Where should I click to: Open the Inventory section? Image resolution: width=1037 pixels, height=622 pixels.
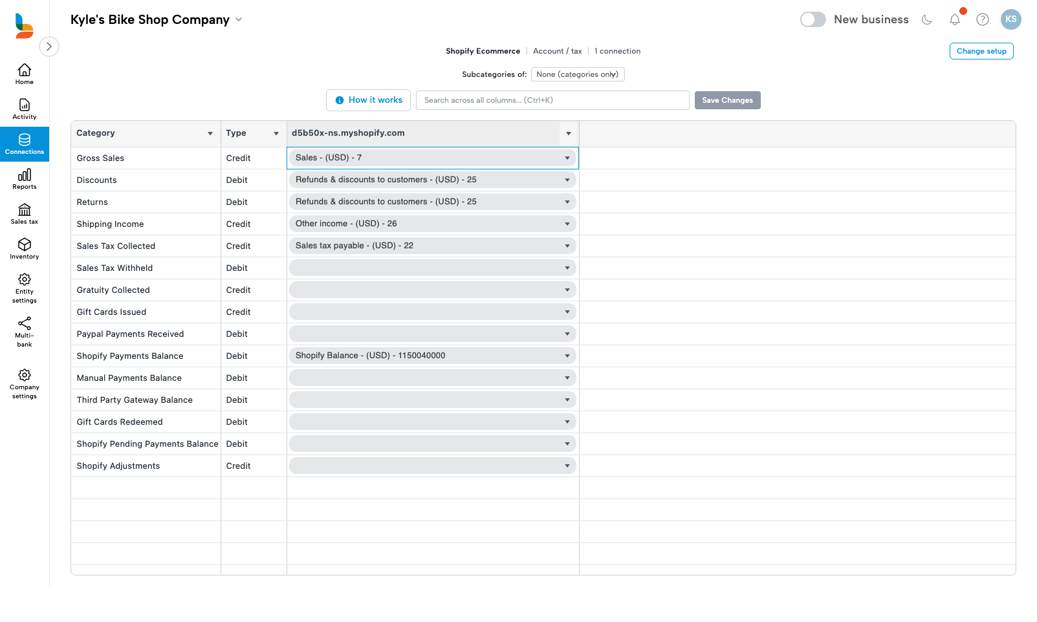coord(25,249)
